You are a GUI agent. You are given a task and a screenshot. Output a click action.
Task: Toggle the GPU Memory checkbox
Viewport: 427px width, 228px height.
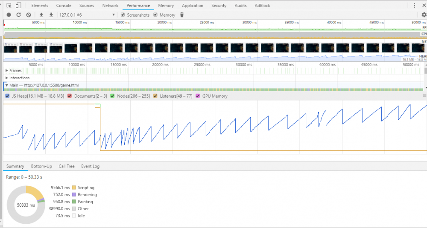(198, 96)
